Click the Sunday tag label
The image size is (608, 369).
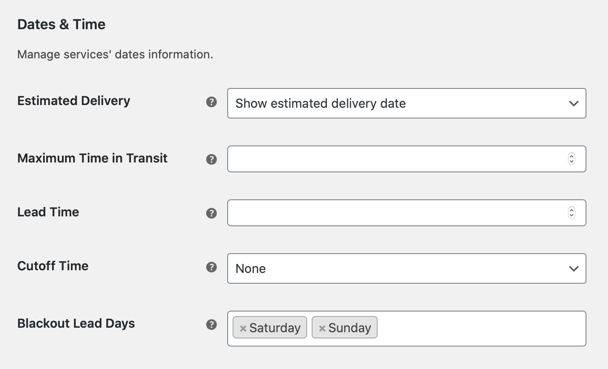click(x=350, y=328)
